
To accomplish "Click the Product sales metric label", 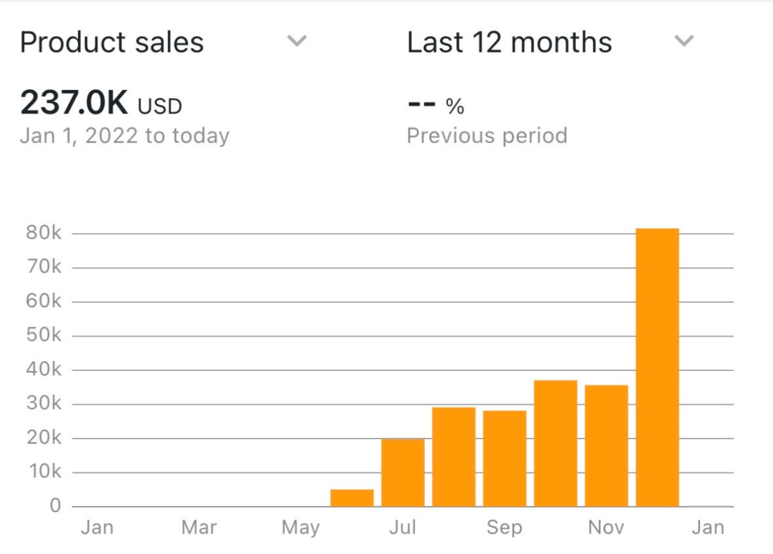I will point(112,43).
